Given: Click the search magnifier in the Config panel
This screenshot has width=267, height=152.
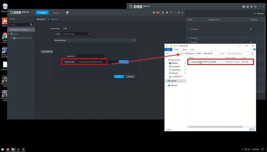Looking at the screenshot, I should (31, 25).
